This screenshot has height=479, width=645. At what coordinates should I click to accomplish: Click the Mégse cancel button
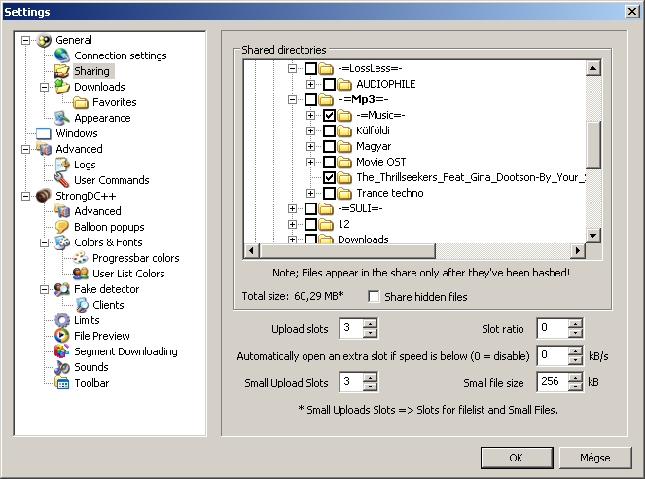[x=594, y=458]
